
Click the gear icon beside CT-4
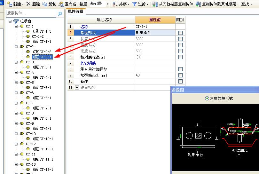(x=22, y=72)
